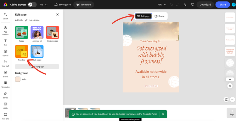
Task: Select the first volleyball layer thumbnail
Action: click(230, 63)
